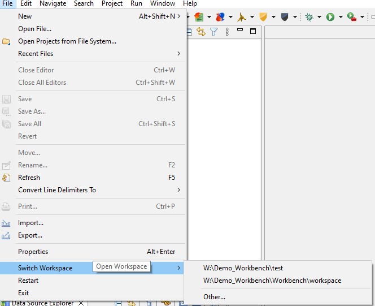Click the Refresh menu item icon
The width and height of the screenshot is (375, 306).
[x=6, y=178]
